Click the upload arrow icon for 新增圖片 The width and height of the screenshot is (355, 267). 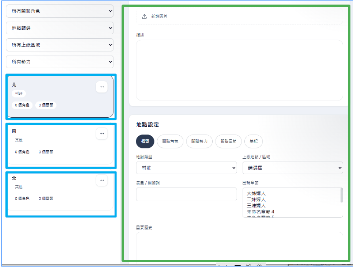[x=144, y=16]
